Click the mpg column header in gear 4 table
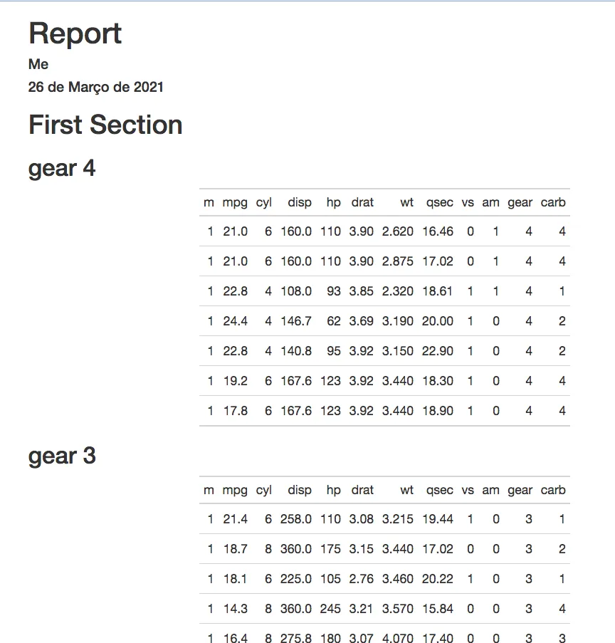This screenshot has height=643, width=615. click(x=235, y=202)
